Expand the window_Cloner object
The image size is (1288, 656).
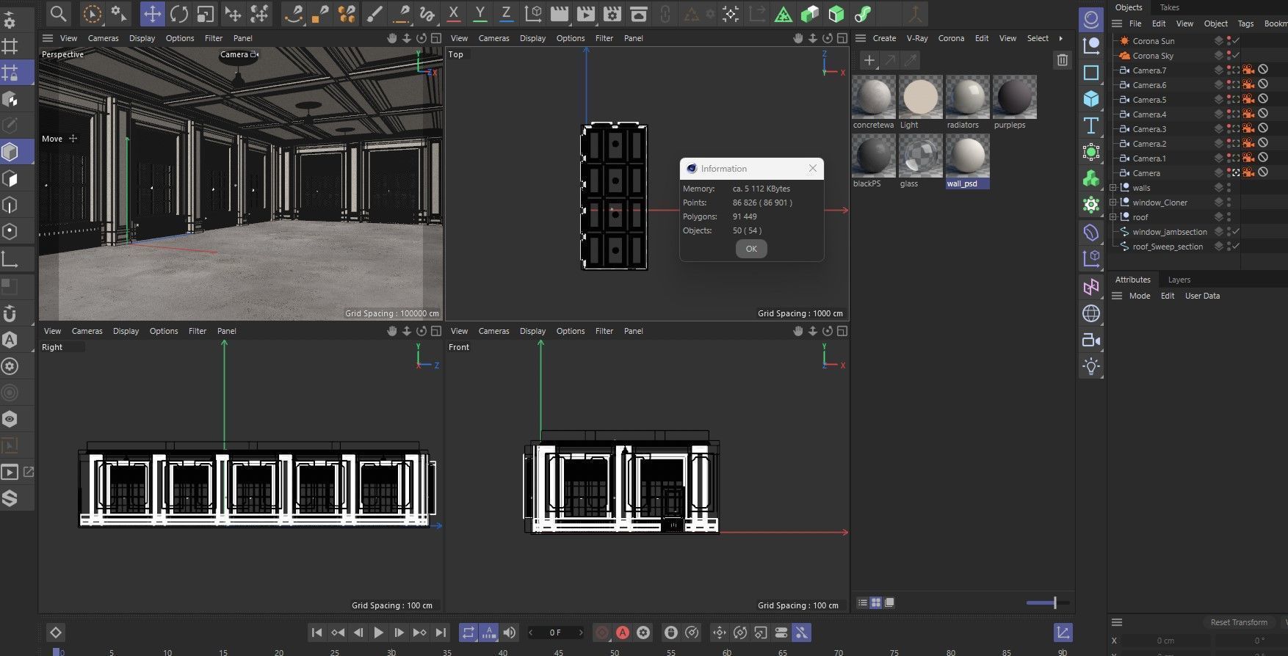[x=1113, y=203]
